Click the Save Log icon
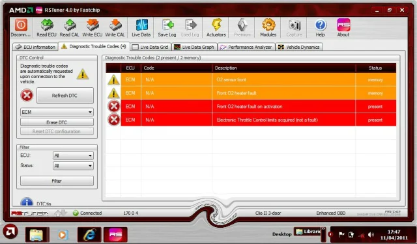The width and height of the screenshot is (417, 244). pos(167,25)
